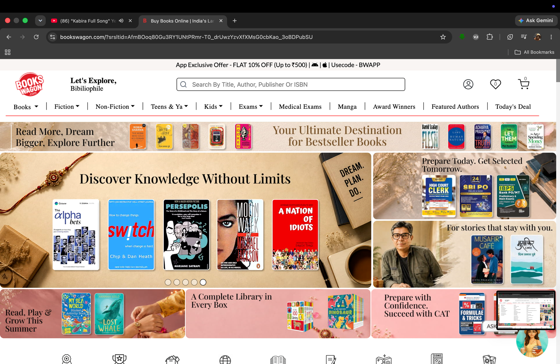The width and height of the screenshot is (560, 364).
Task: Open the Medical Exams menu
Action: tap(300, 107)
